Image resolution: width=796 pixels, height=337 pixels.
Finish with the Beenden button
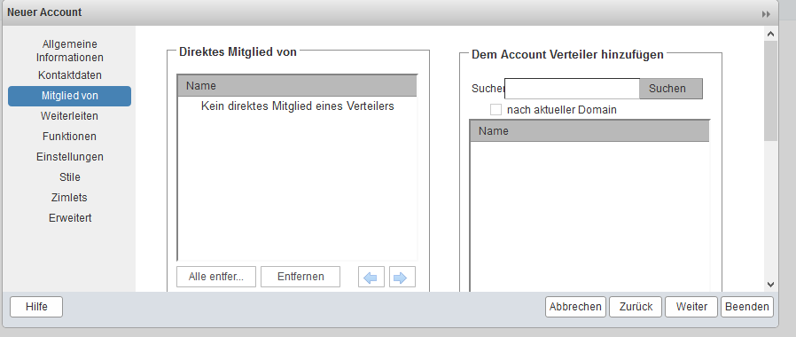tap(746, 307)
